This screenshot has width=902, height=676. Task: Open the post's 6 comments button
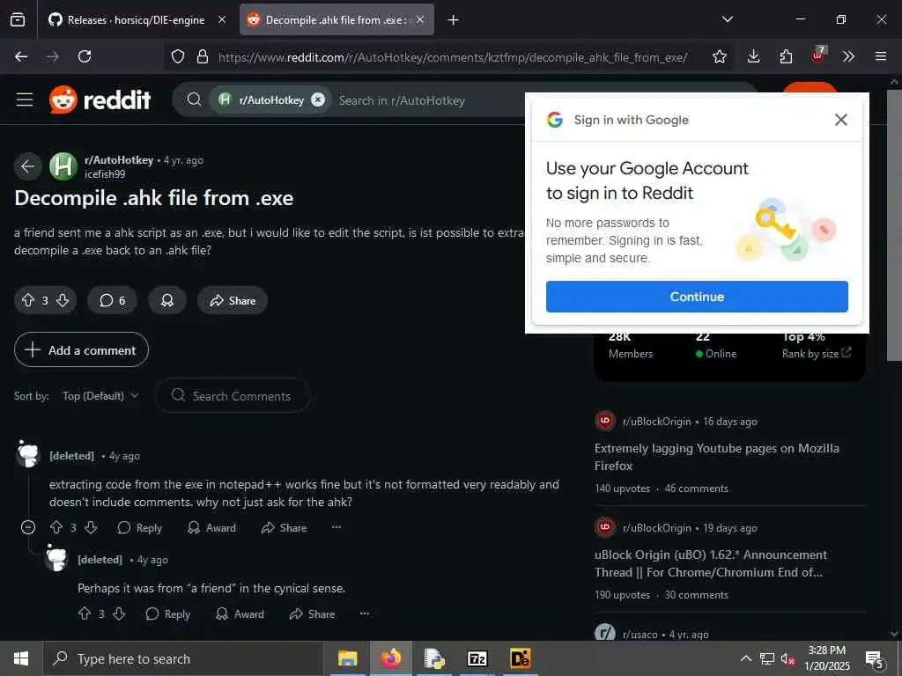(x=112, y=301)
